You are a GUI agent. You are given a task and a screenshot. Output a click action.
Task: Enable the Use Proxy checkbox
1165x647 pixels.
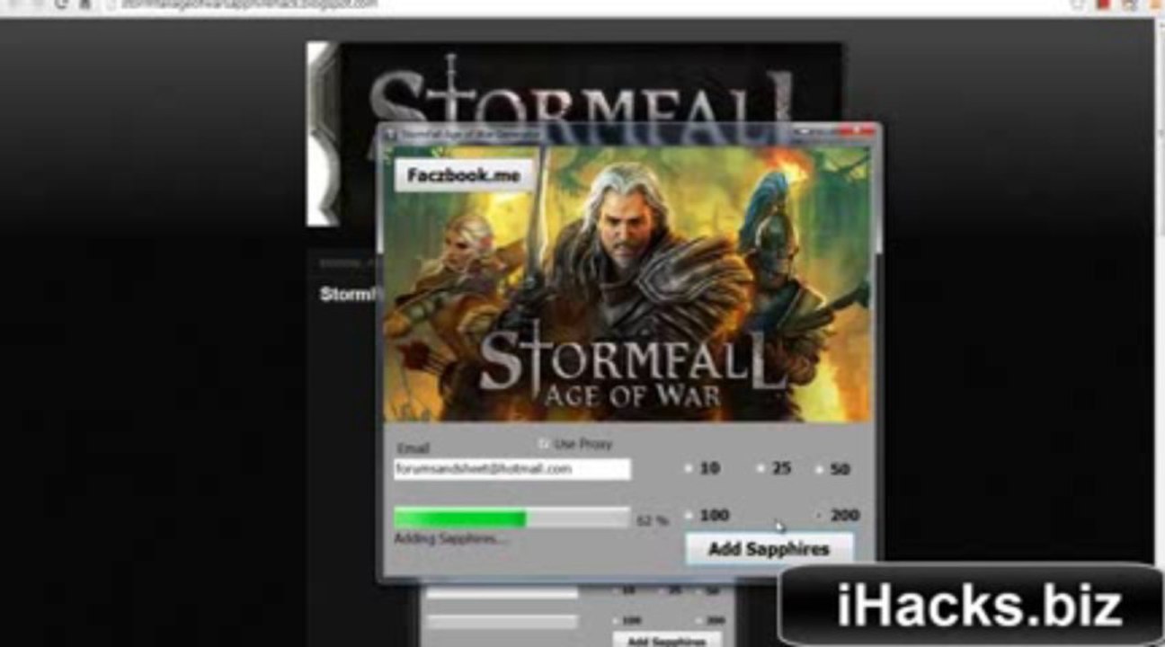click(x=543, y=444)
